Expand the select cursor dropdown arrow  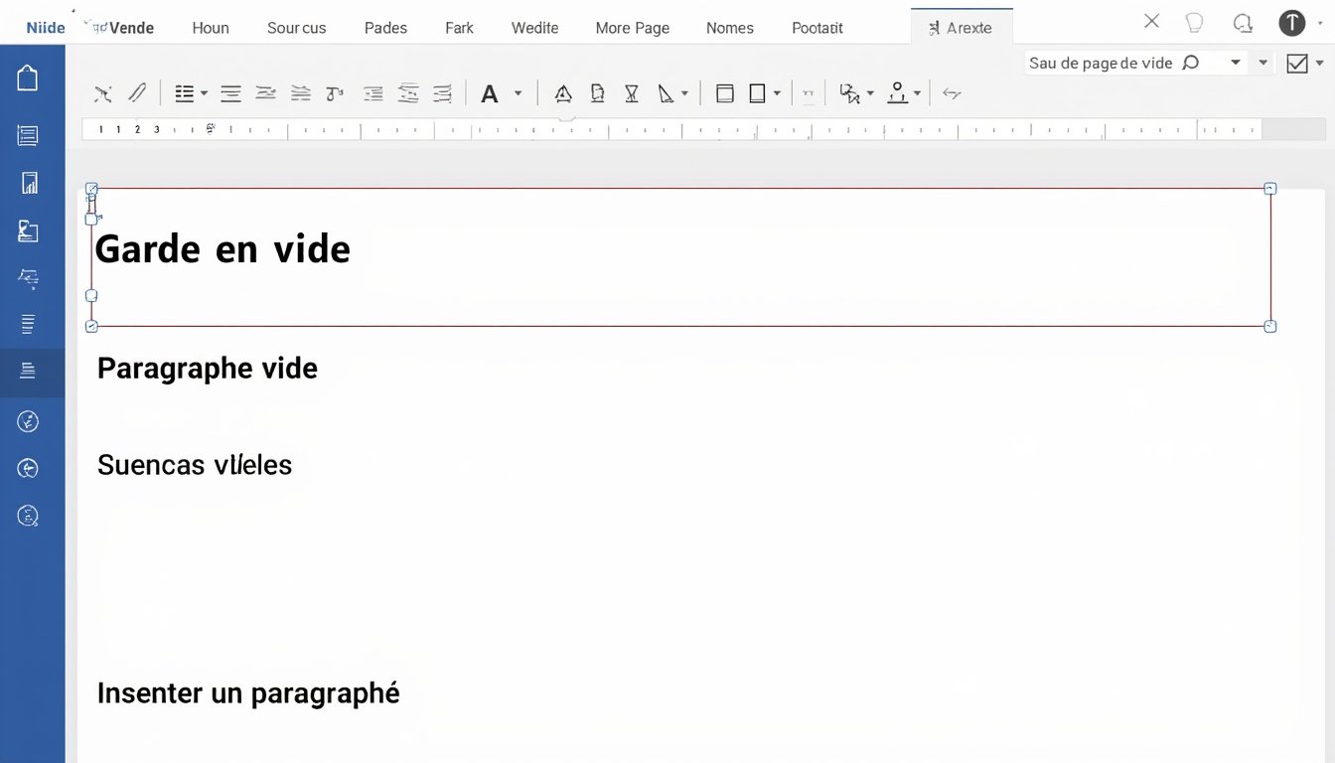pos(870,94)
